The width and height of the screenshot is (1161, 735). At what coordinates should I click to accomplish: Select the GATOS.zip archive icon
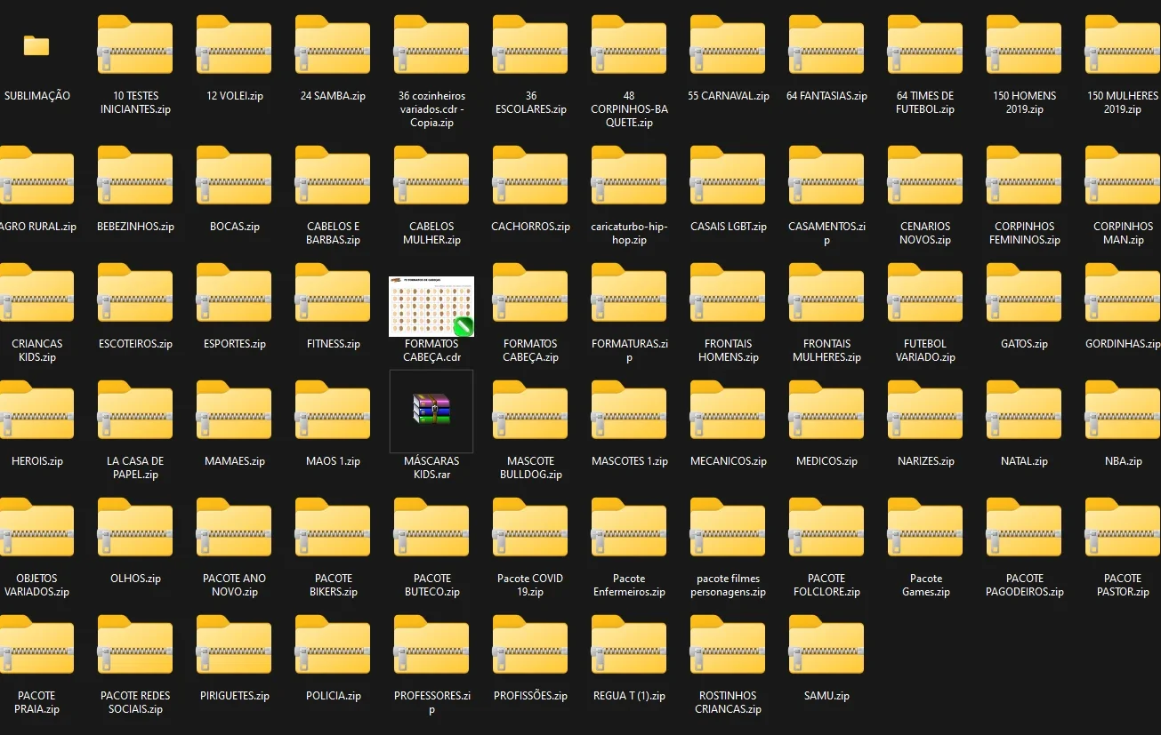[x=1024, y=292]
